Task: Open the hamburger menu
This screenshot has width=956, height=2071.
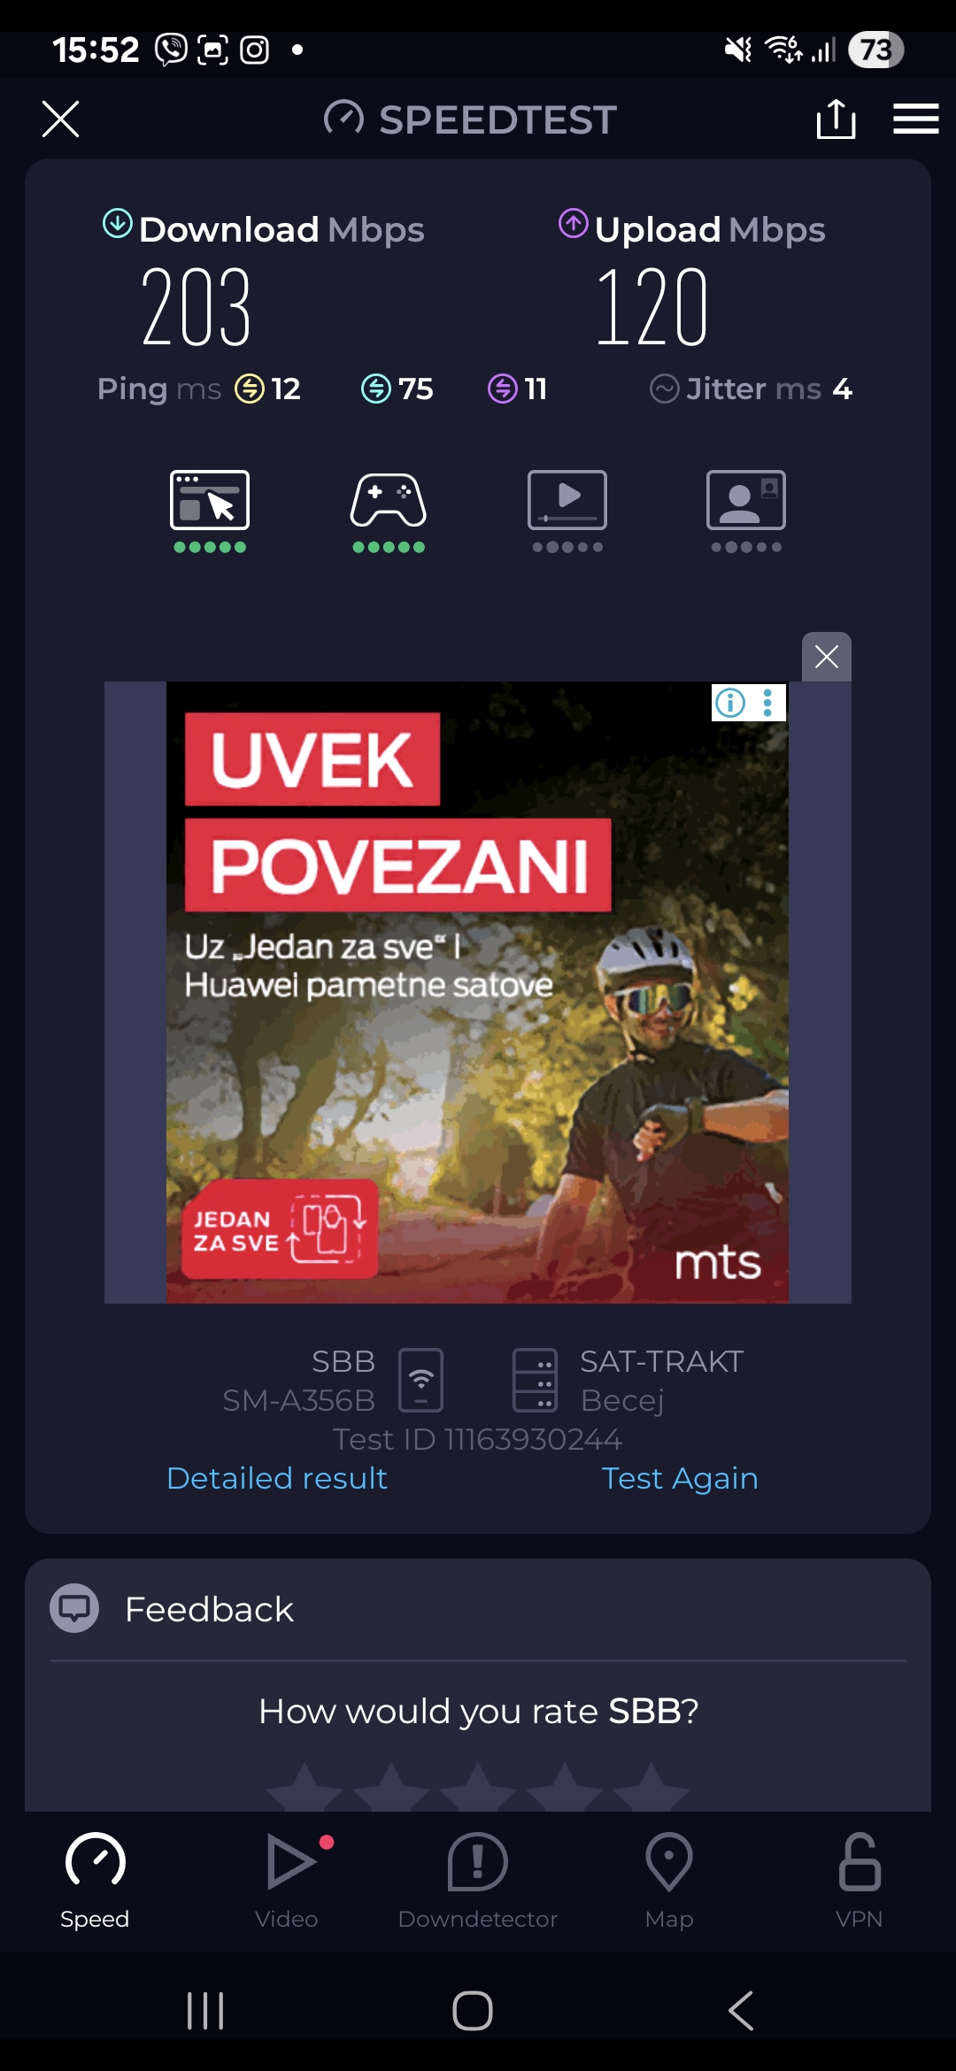Action: click(x=915, y=119)
